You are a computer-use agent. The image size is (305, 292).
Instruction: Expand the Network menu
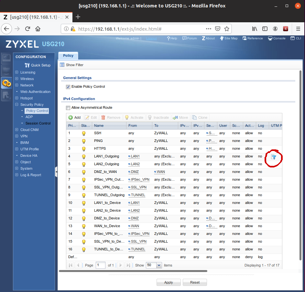pyautogui.click(x=17, y=85)
